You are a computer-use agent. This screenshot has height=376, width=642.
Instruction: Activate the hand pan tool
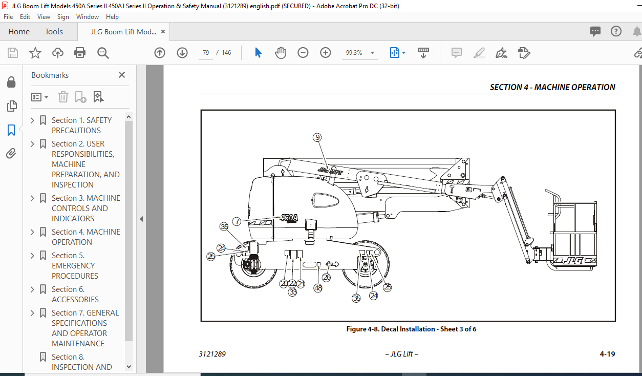click(281, 53)
